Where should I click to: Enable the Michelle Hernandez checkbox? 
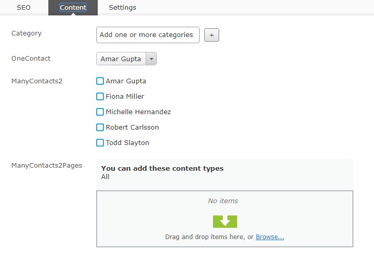pyautogui.click(x=100, y=112)
